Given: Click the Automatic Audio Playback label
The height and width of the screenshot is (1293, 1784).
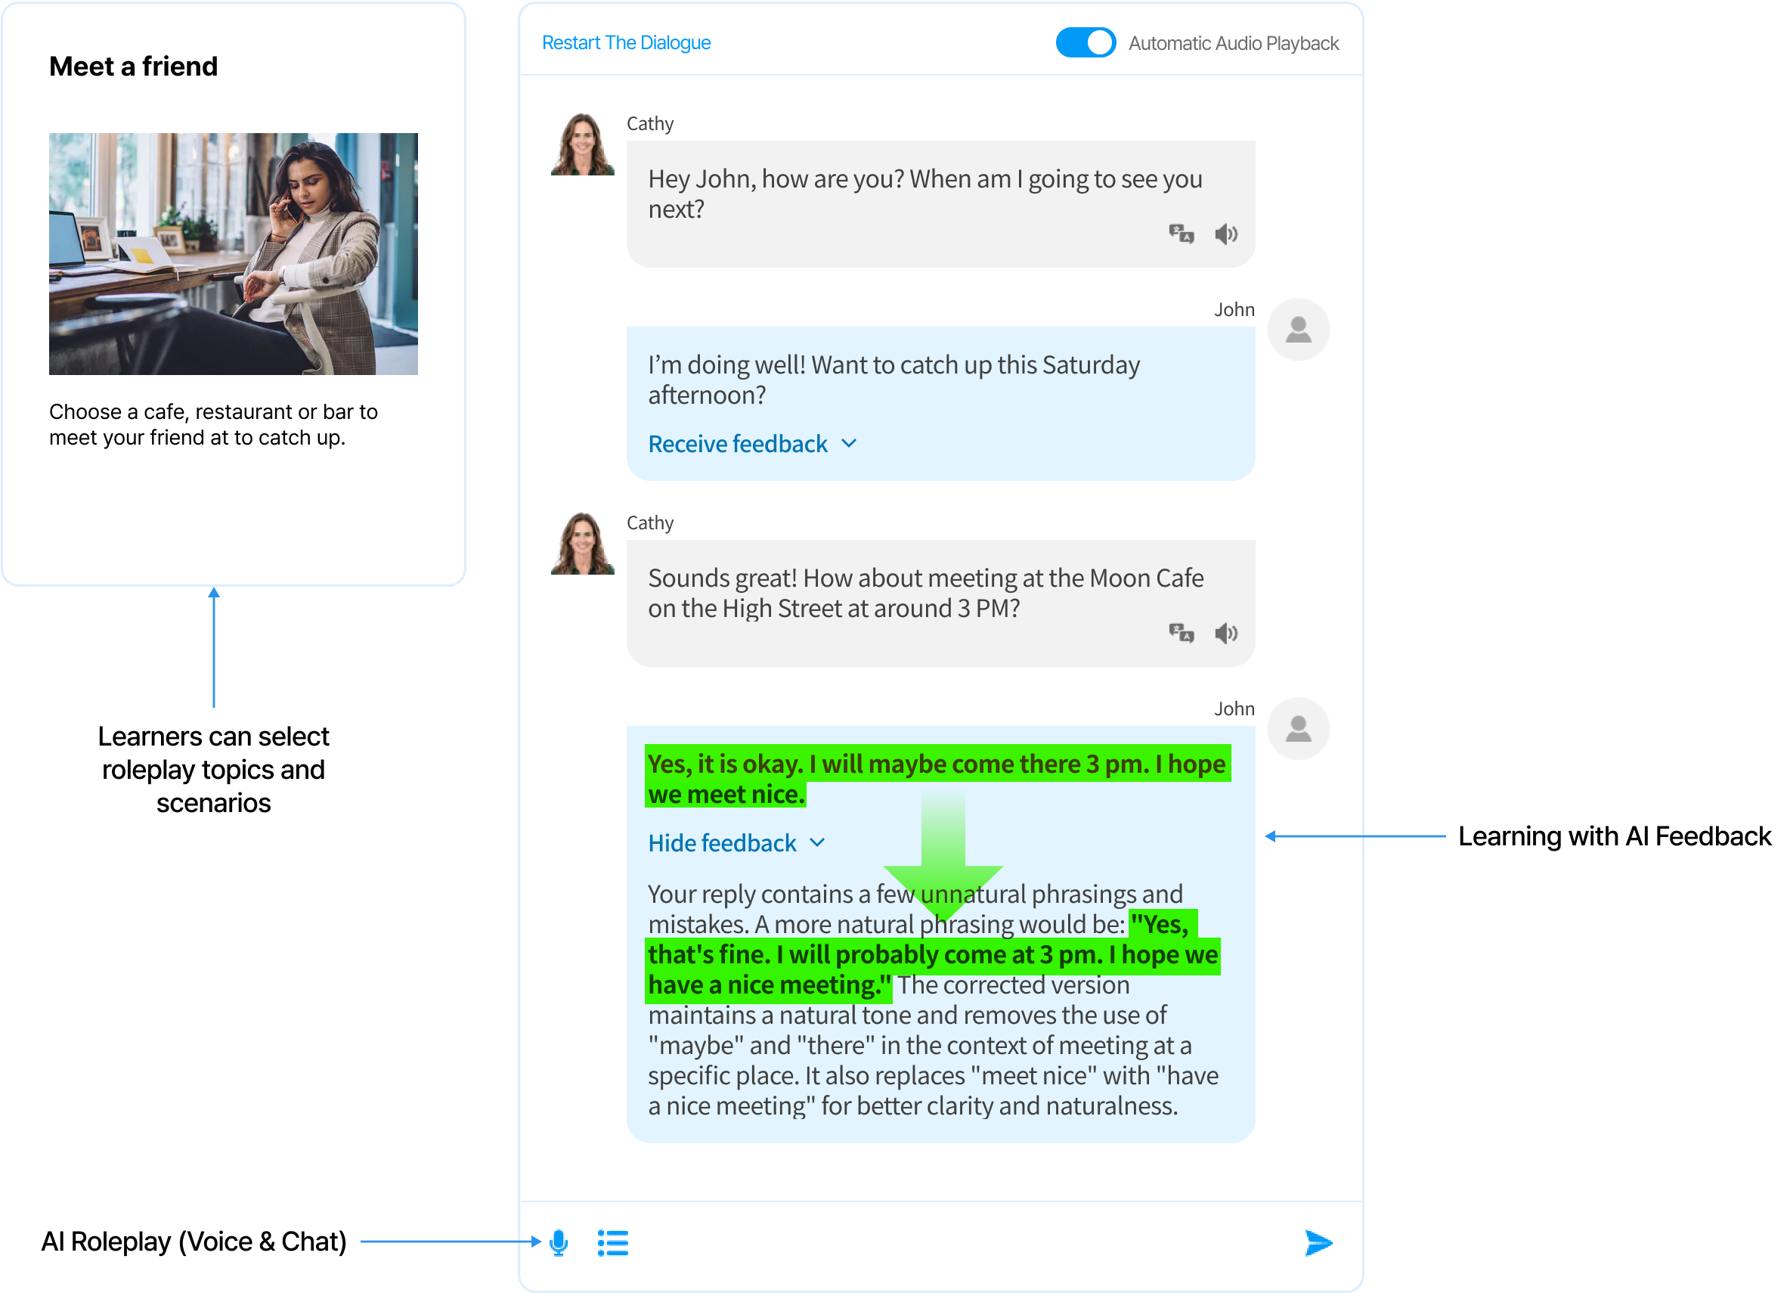Looking at the screenshot, I should click(1233, 43).
